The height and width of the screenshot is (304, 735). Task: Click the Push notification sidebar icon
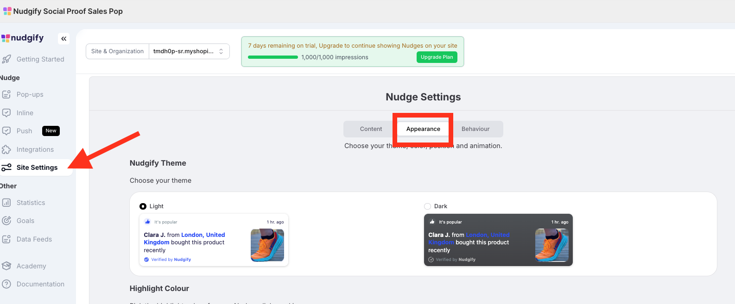coord(6,131)
